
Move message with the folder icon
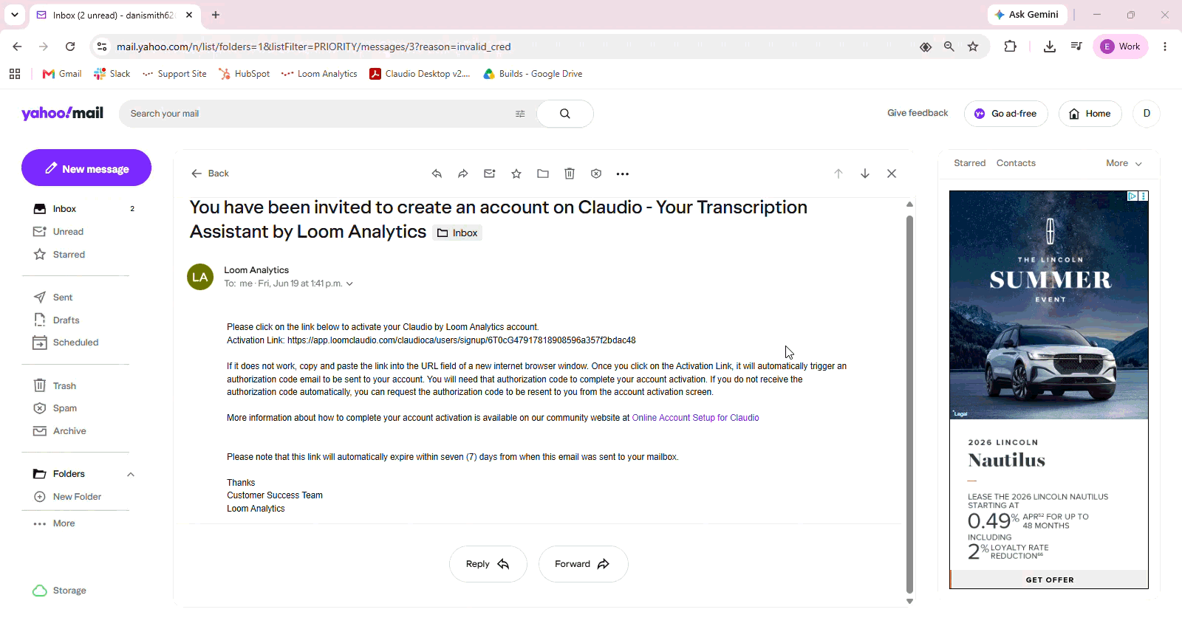tap(543, 173)
